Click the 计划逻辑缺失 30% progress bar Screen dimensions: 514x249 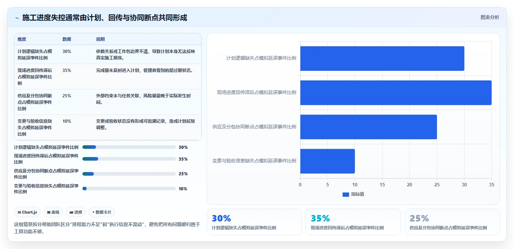129,147
